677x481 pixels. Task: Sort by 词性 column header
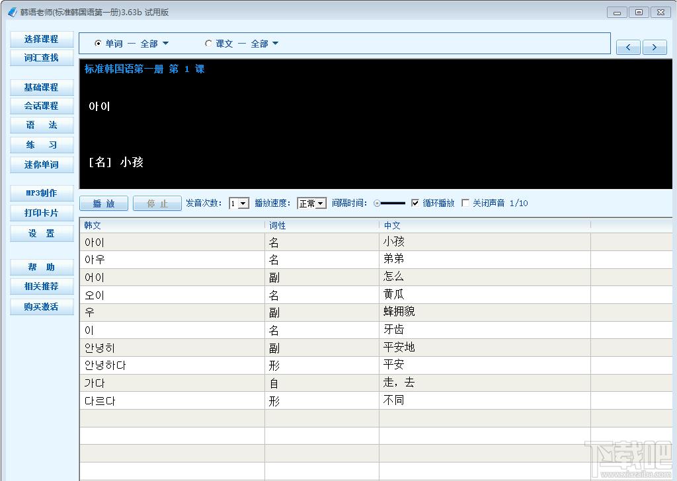point(322,225)
